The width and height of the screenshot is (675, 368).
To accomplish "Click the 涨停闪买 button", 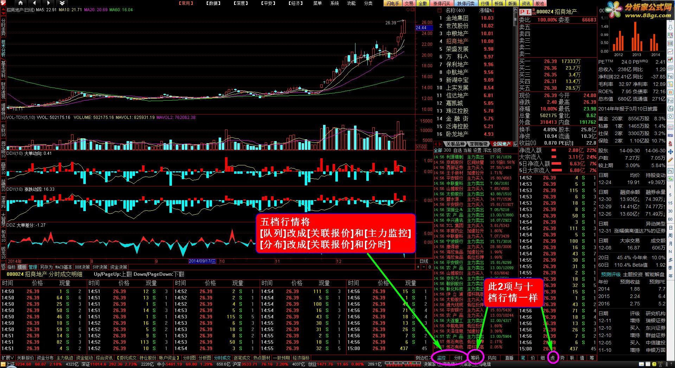I will tap(442, 3).
